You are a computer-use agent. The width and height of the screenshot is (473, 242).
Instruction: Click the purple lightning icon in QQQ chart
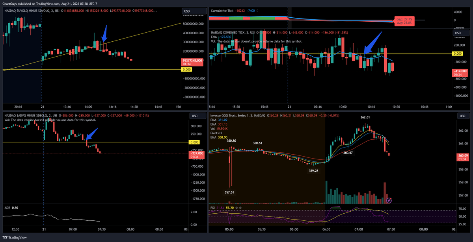pos(389,200)
